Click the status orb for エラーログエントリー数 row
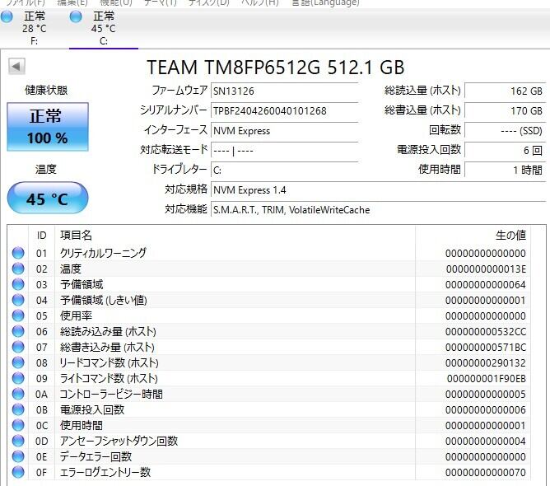 pyautogui.click(x=18, y=473)
